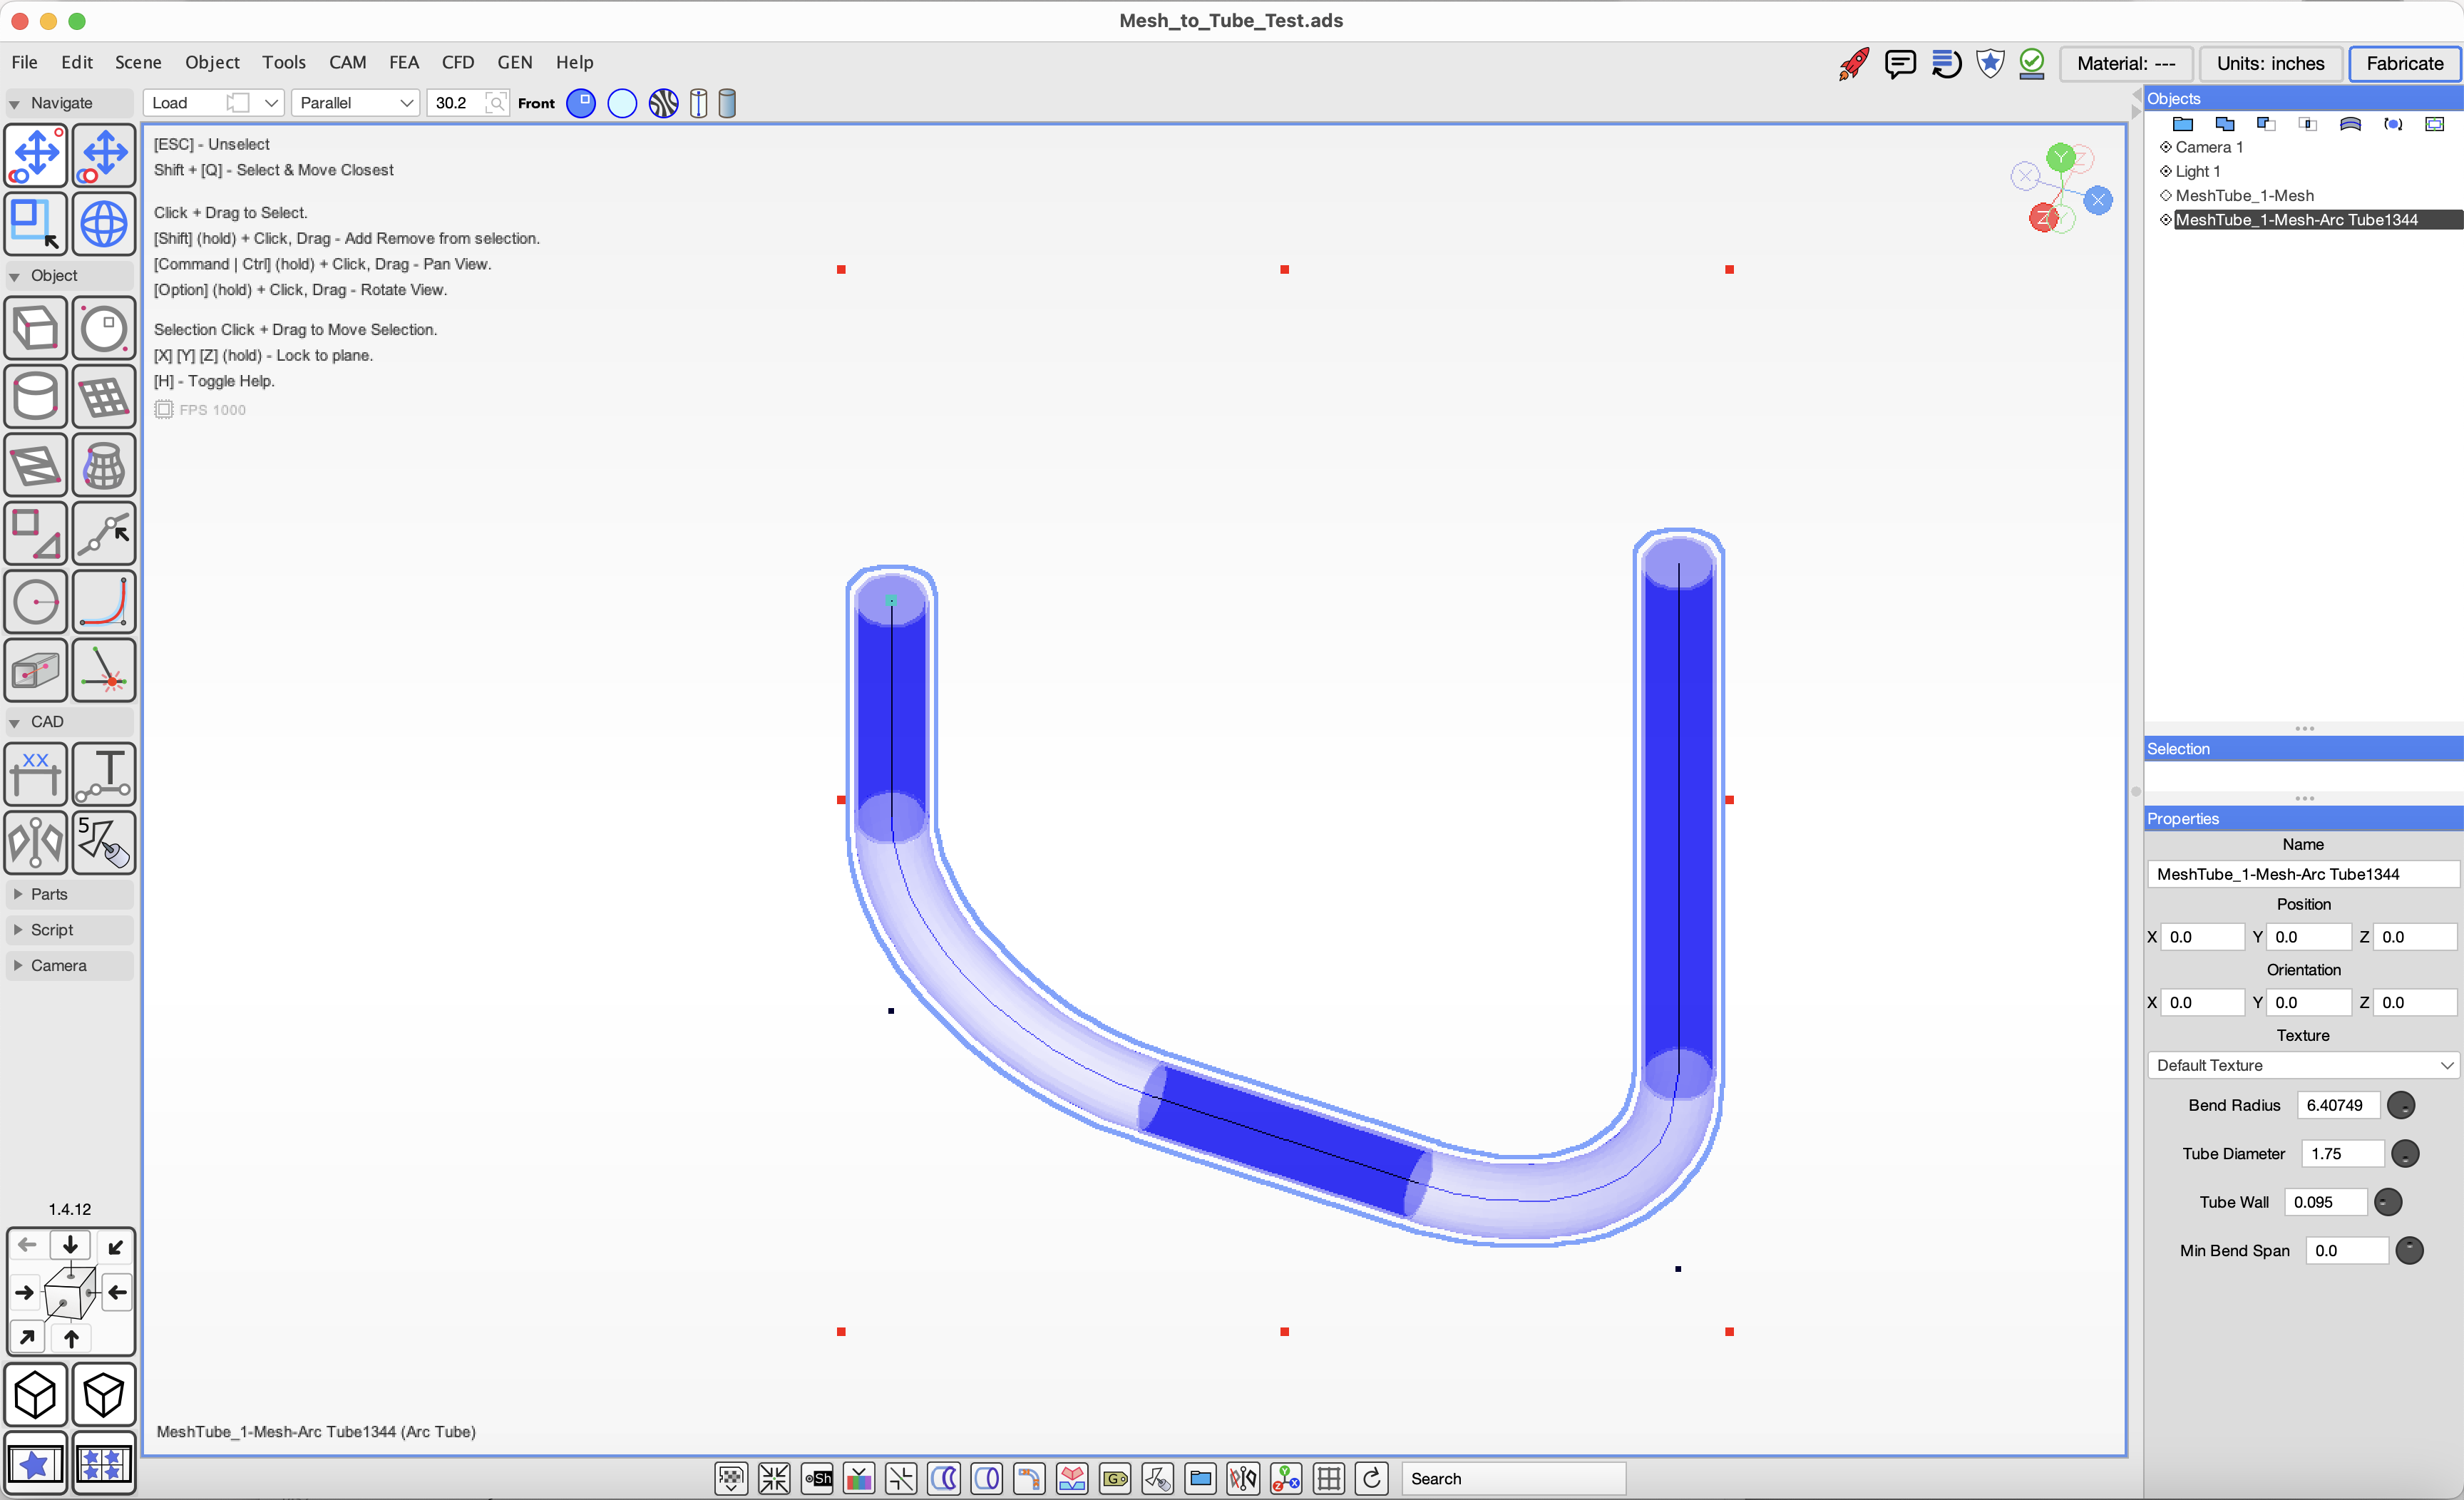
Task: Open the CAM menu
Action: [x=347, y=62]
